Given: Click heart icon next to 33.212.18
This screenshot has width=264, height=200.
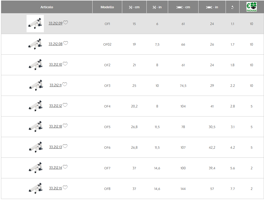Looking at the screenshot, I should pyautogui.click(x=65, y=126).
